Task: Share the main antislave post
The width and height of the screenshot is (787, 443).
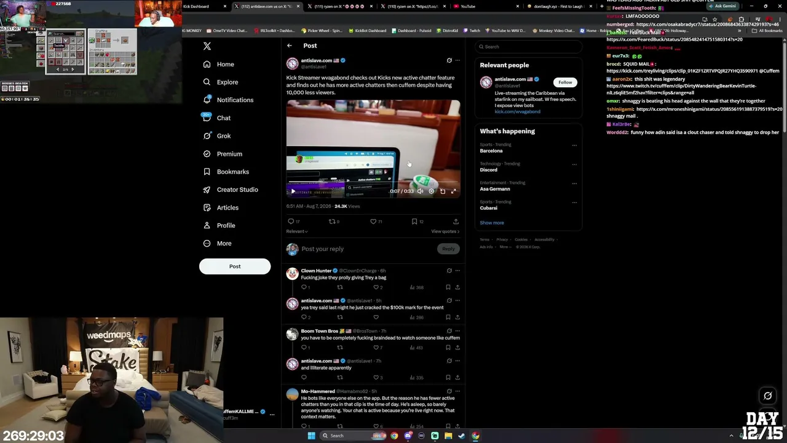Action: [456, 221]
